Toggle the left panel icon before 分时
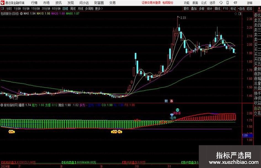 [x=2, y=9]
